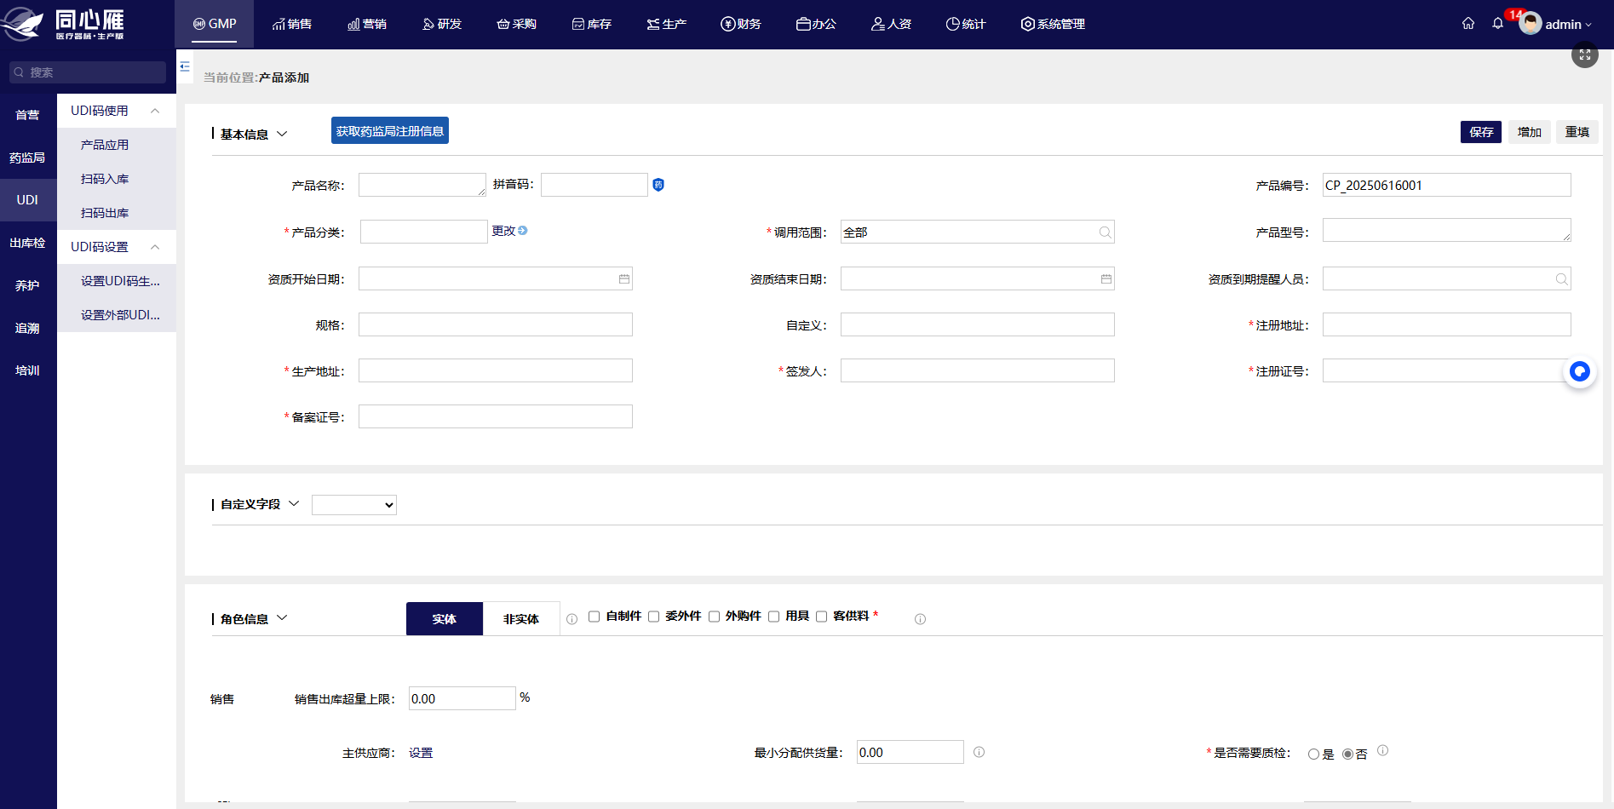Click info icon beside 最小分配供货量
This screenshot has width=1614, height=809.
pos(979,752)
